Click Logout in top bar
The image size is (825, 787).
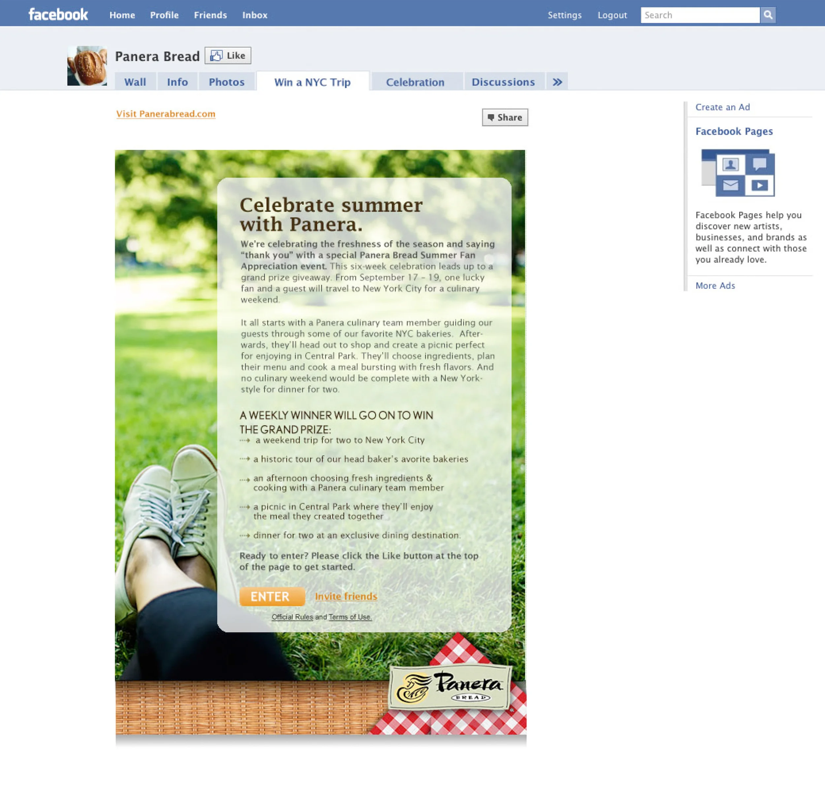(x=612, y=15)
